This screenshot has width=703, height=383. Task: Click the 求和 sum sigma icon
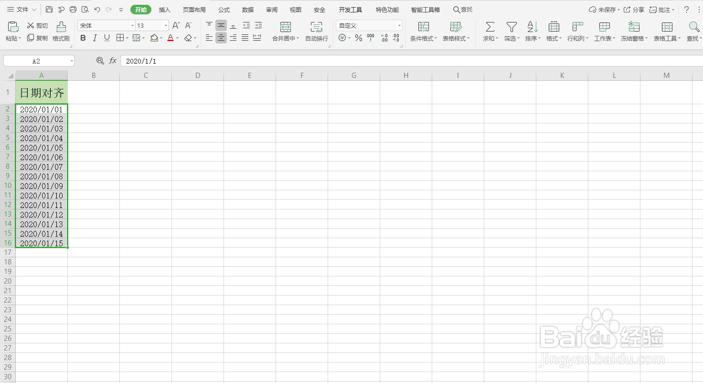(x=490, y=27)
